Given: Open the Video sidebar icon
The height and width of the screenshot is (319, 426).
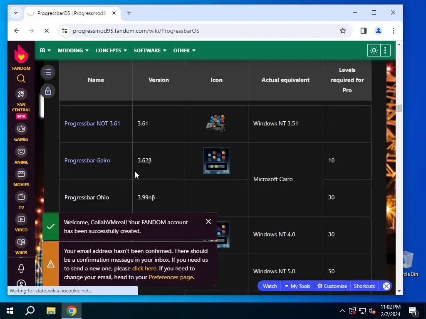Looking at the screenshot, I should pyautogui.click(x=21, y=219).
